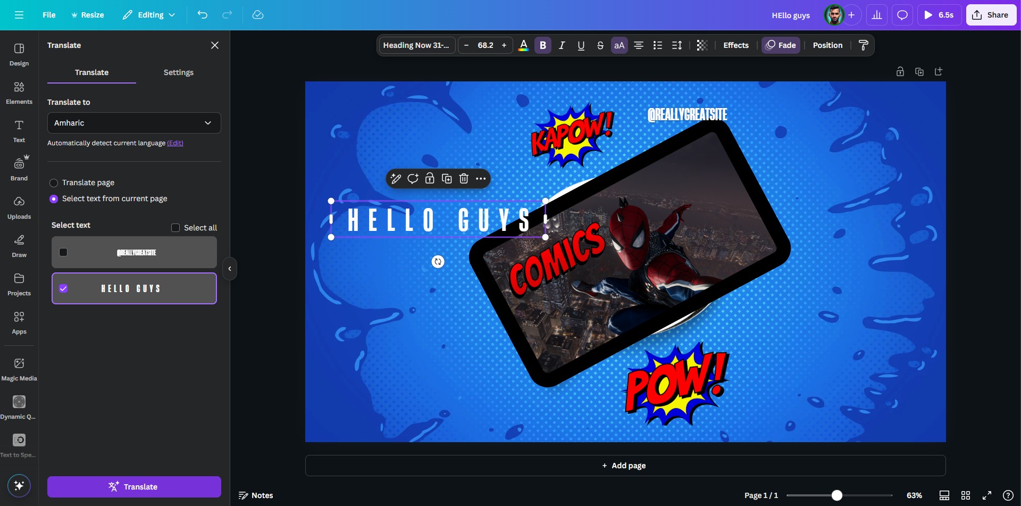Screen dimensions: 1021x506
Task: Toggle bold formatting
Action: pos(543,45)
